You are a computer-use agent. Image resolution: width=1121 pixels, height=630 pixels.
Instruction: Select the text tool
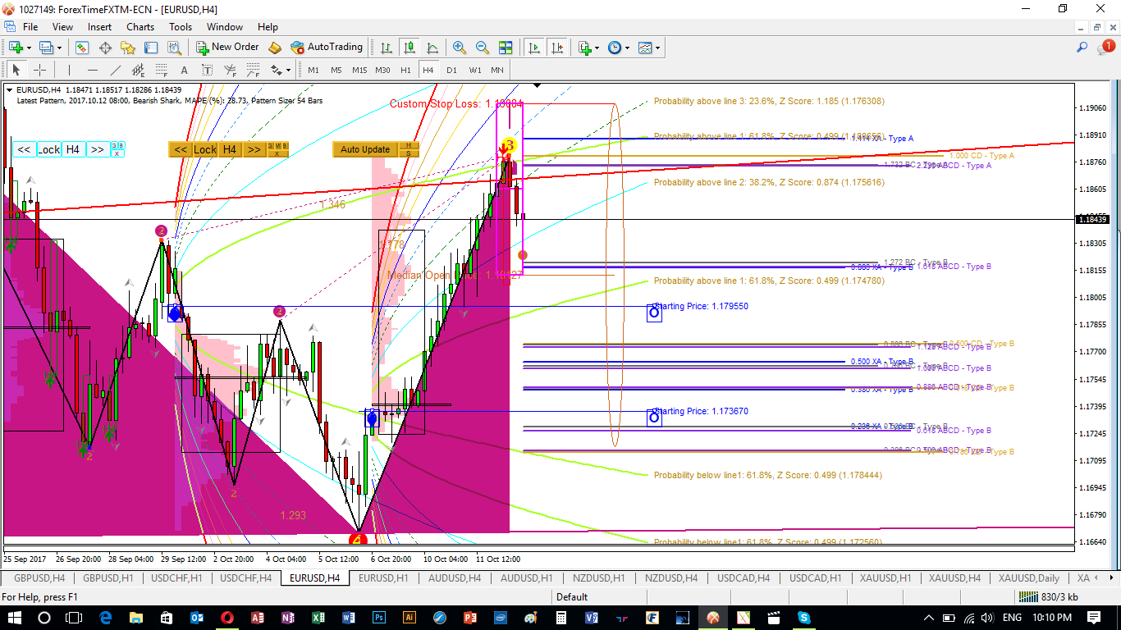pos(184,70)
